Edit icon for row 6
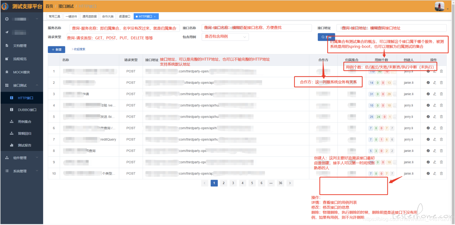This screenshot has height=225, width=455. [x=434, y=128]
